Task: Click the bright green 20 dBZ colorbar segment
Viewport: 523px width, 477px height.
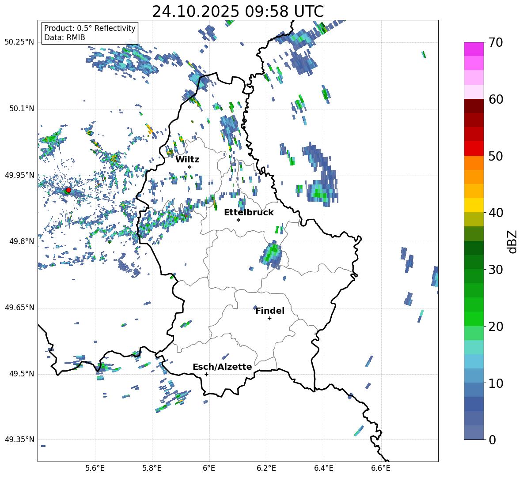Action: tap(474, 319)
